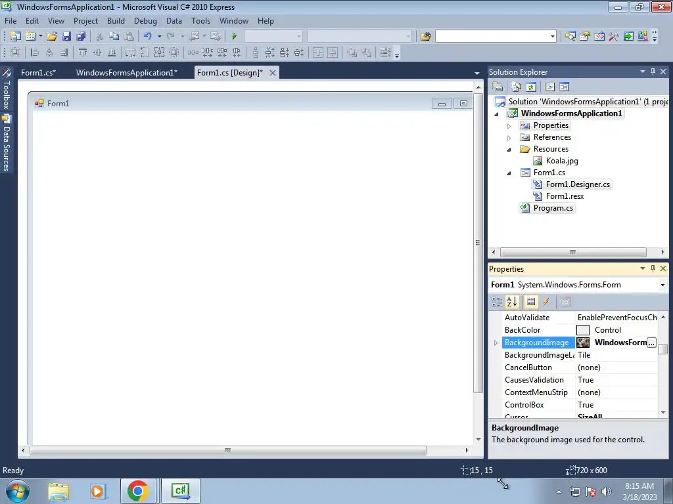The image size is (673, 504).
Task: Open the Toolbox side panel
Action: tap(7, 89)
